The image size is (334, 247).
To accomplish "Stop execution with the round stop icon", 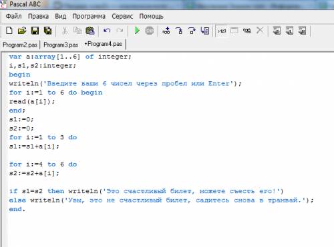I will (149, 31).
